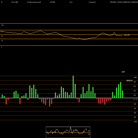Click the -60 label on MR axis
Image resolution: width=138 pixels, height=138 pixels.
coord(135,113)
